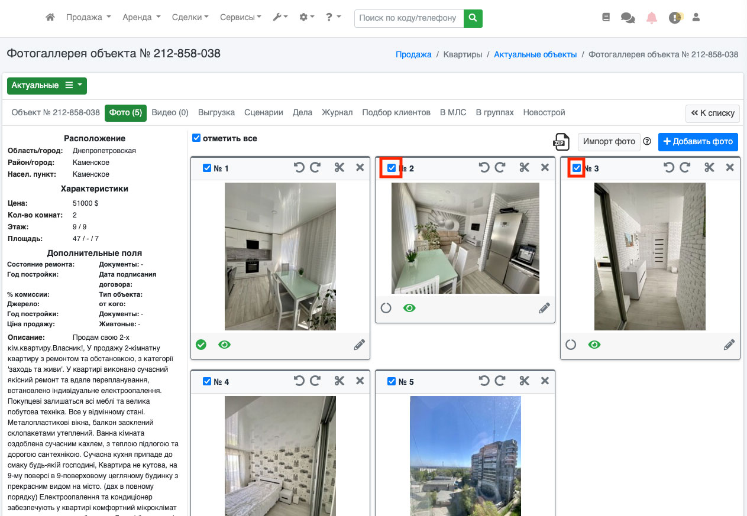Screen dimensions: 747x516
Task: Rotate photo № 2 clockwise
Action: [x=500, y=168]
